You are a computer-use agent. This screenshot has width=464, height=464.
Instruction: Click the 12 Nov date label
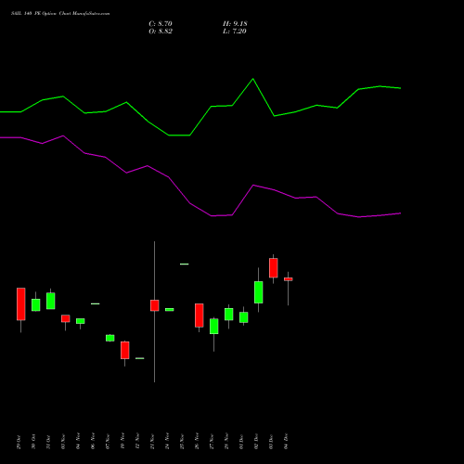tap(137, 441)
